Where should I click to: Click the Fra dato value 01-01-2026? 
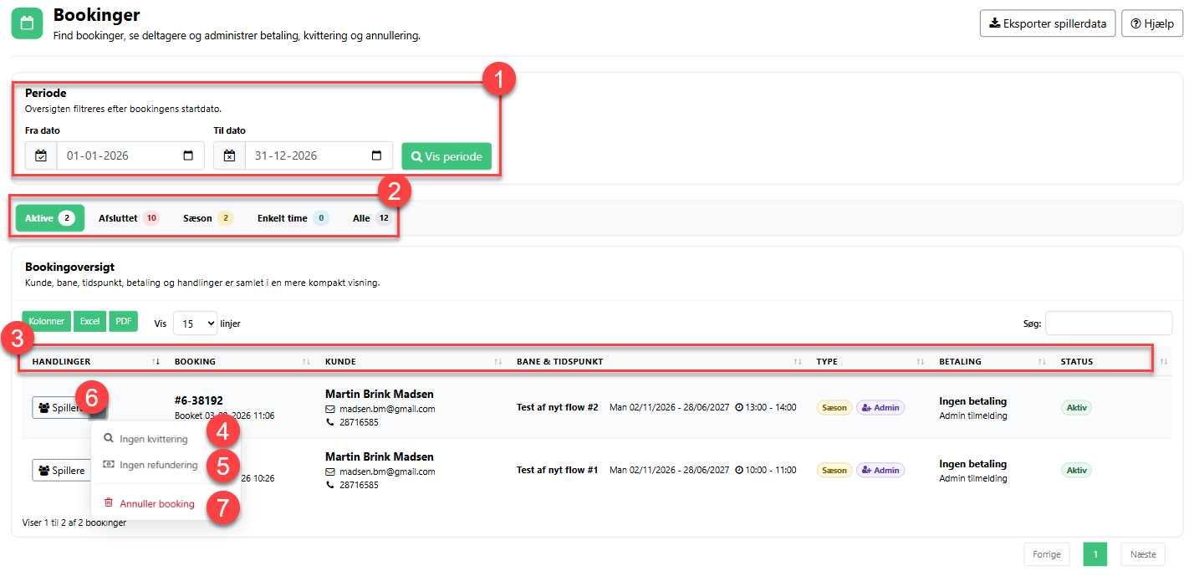point(99,155)
